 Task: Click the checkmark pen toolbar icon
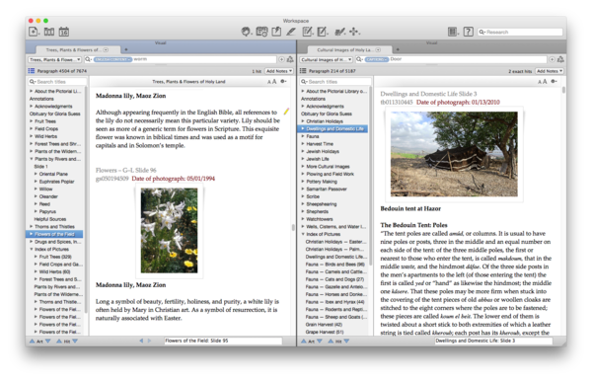pos(339,32)
